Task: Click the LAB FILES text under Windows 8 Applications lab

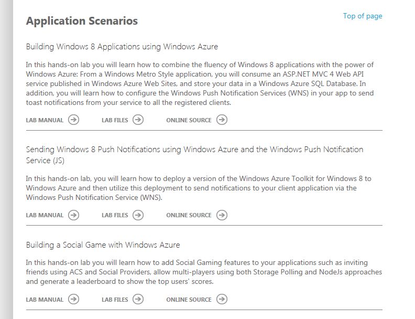Action: tap(115, 120)
